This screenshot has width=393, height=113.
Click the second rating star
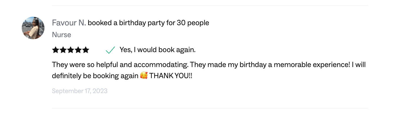[x=63, y=50]
